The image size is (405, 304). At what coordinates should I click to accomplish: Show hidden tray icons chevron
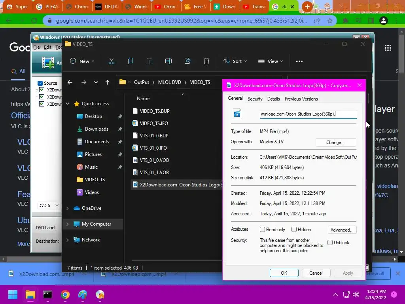pos(335,294)
